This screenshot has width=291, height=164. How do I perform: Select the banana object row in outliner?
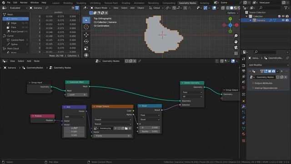[266, 20]
